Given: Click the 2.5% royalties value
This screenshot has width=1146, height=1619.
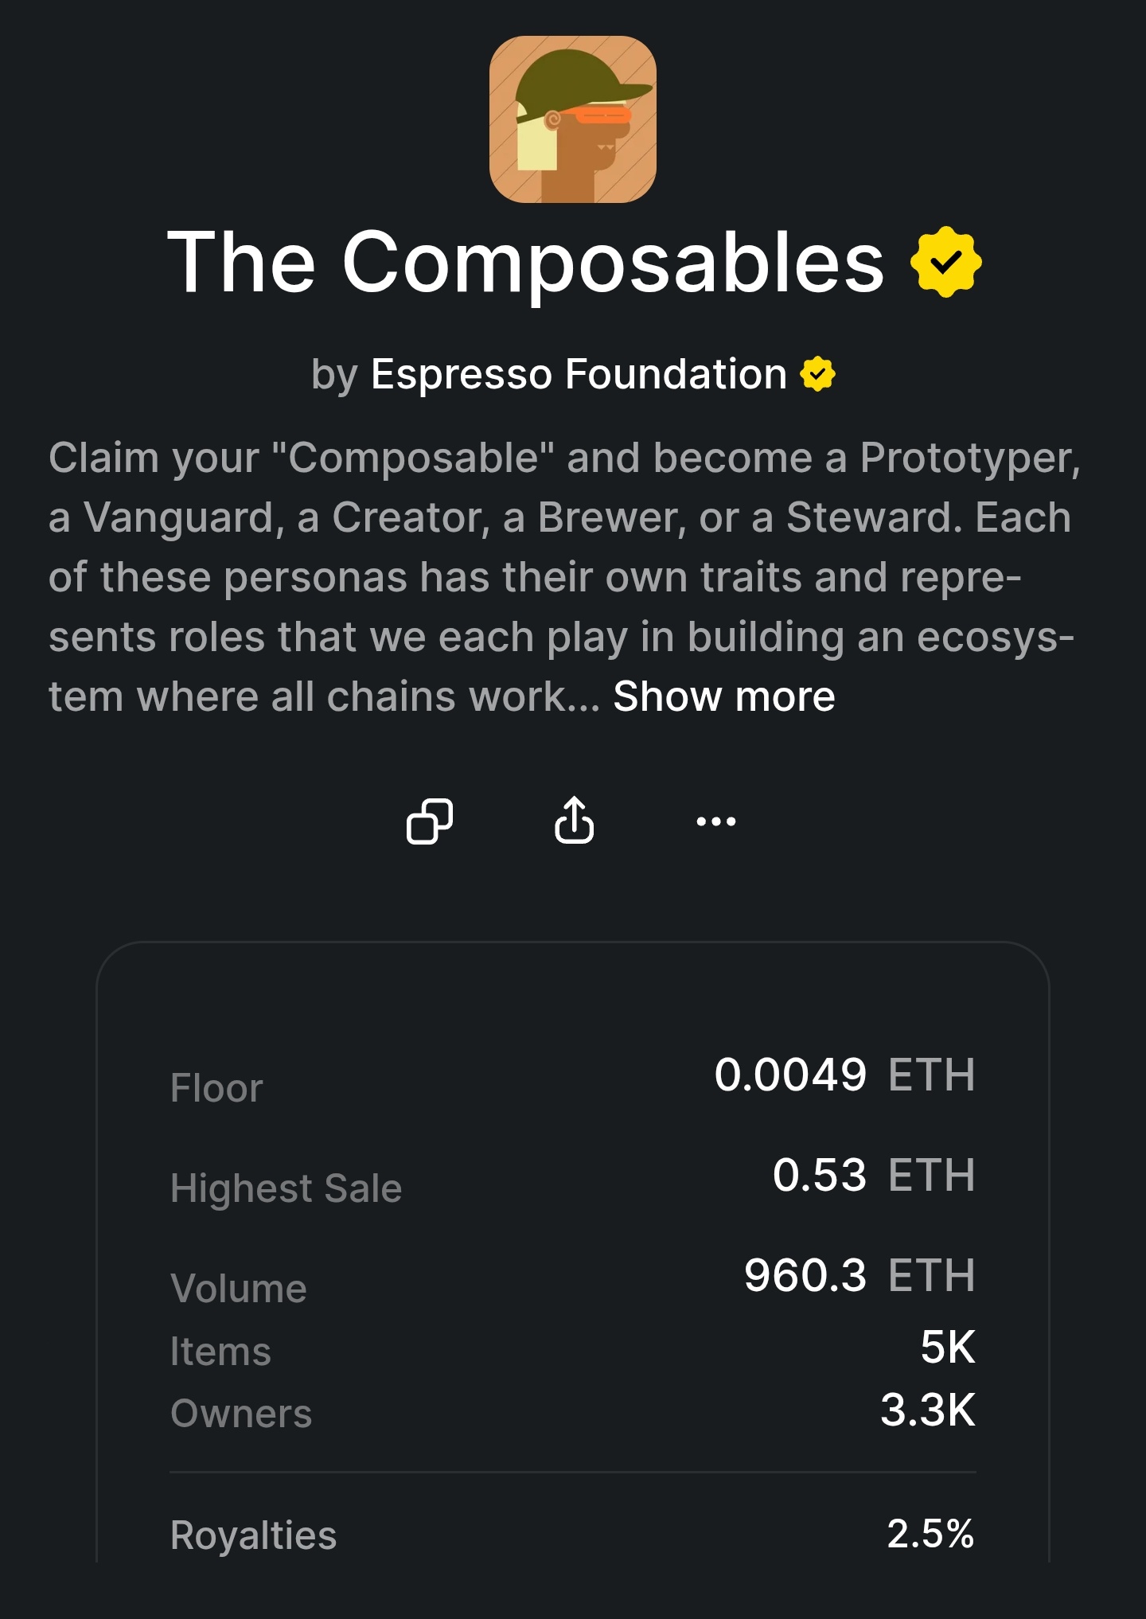Looking at the screenshot, I should coord(930,1534).
